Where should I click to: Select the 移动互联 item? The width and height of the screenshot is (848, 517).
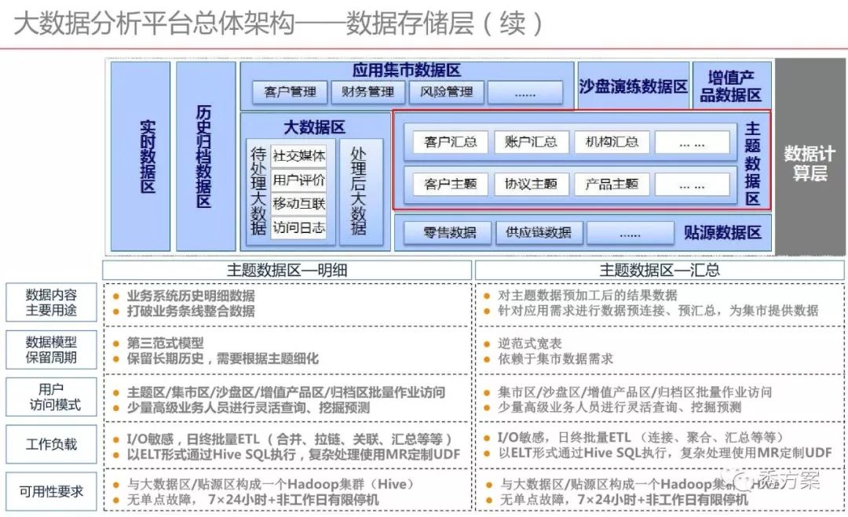click(x=298, y=204)
